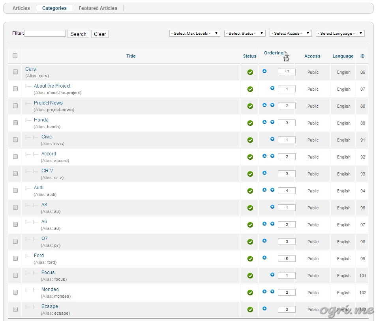Click the Search button
377x321 pixels.
78,34
